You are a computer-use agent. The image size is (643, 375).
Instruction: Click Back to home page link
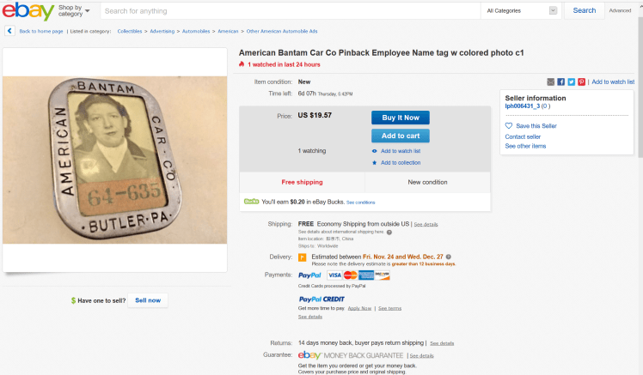40,31
